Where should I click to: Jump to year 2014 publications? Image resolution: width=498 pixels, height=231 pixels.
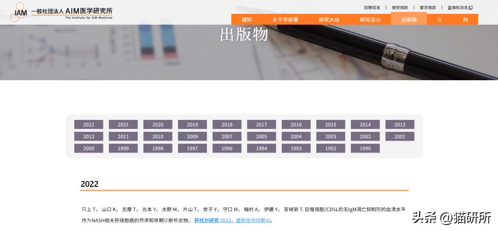(x=365, y=124)
